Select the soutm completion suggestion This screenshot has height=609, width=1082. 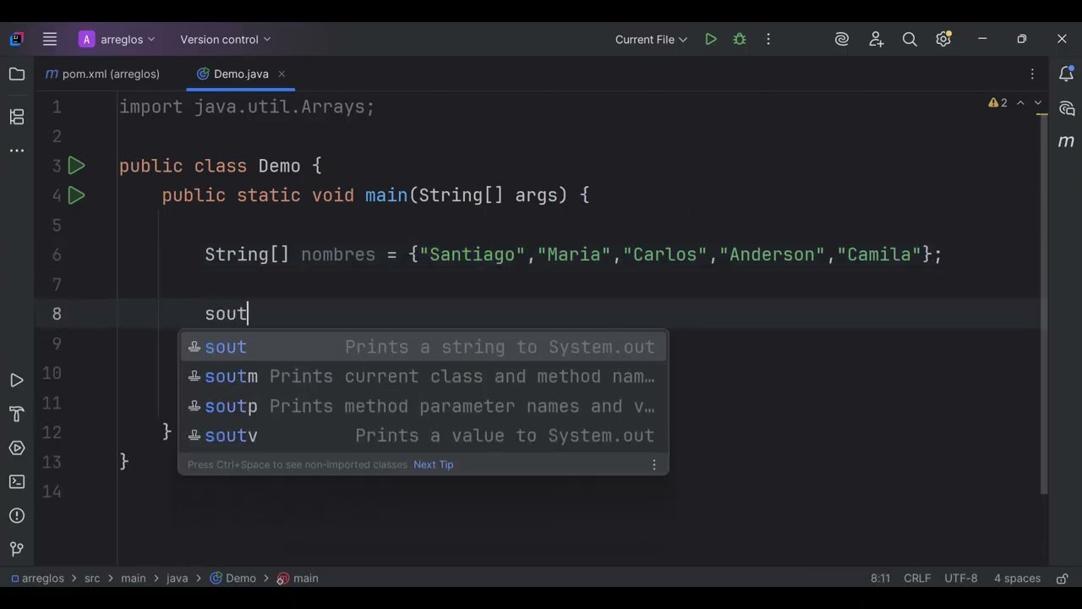point(424,376)
